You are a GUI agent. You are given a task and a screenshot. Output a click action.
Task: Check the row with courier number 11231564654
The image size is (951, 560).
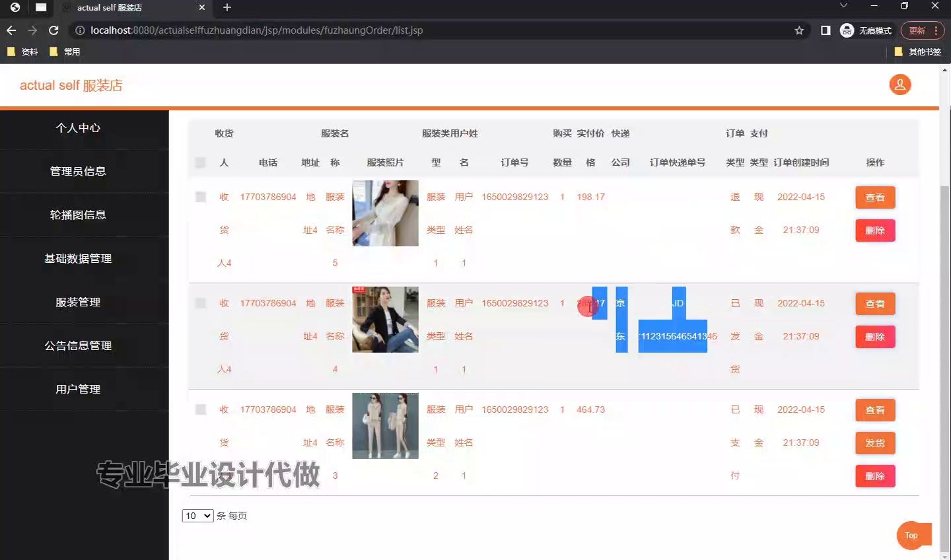point(201,303)
